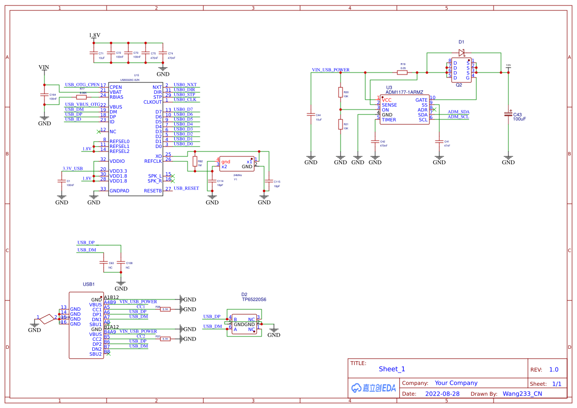Select the U15 USB3320C chip body
Screen dimensions: 577x408
click(x=135, y=138)
